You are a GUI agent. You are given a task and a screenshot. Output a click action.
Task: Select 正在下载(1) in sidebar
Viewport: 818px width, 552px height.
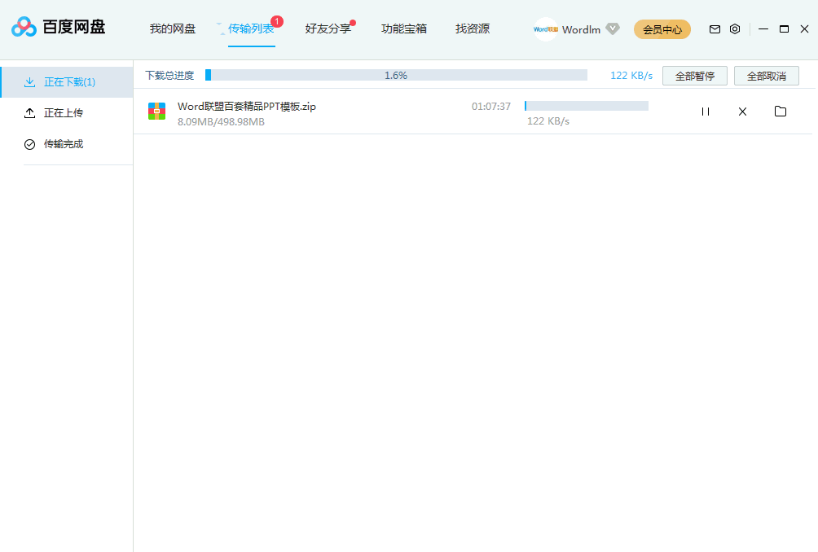67,82
